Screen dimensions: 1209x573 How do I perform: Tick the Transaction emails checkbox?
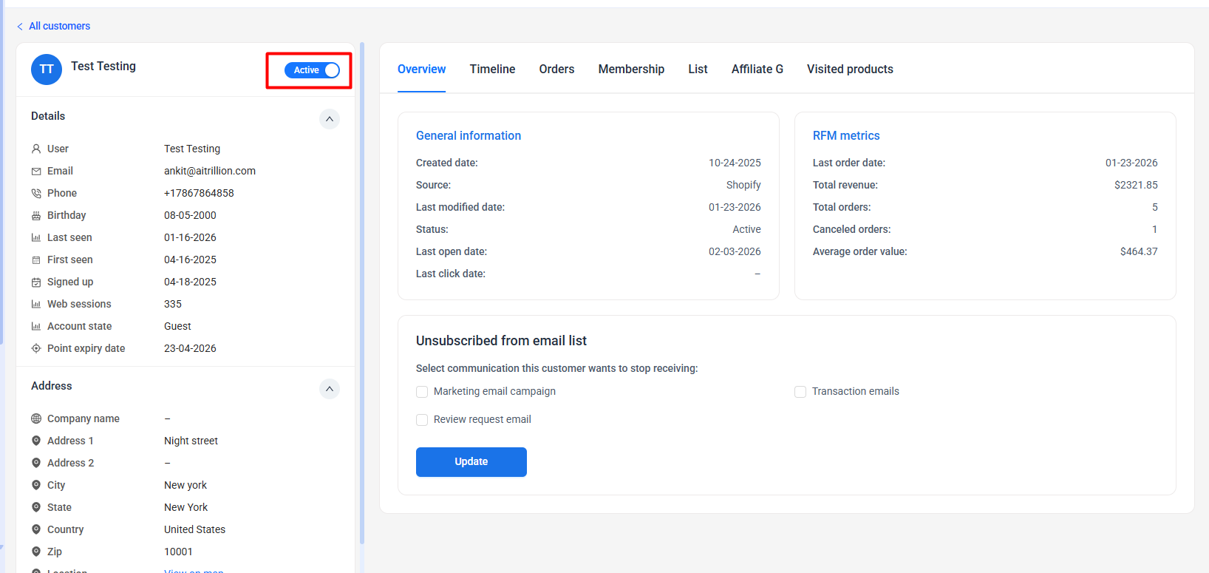click(800, 392)
